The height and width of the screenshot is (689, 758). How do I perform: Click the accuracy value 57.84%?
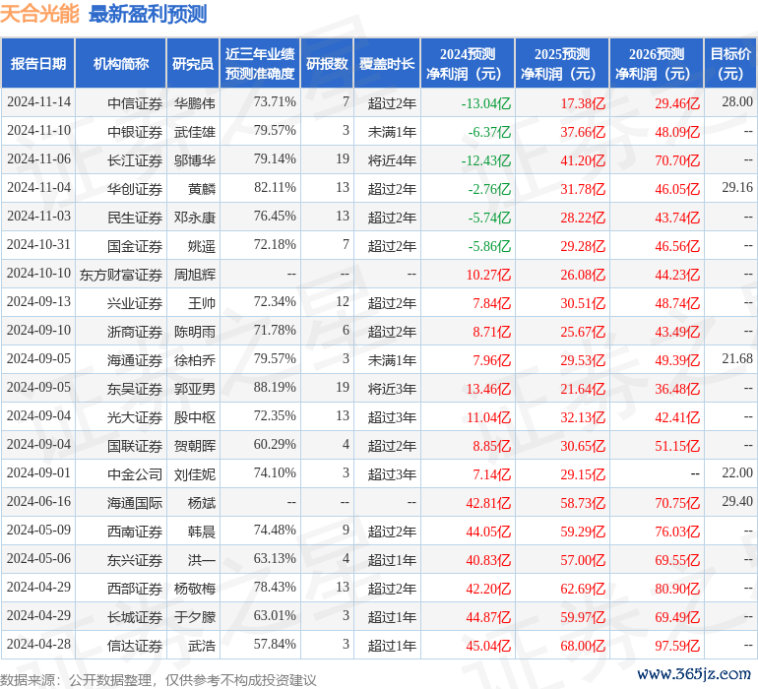coord(275,644)
